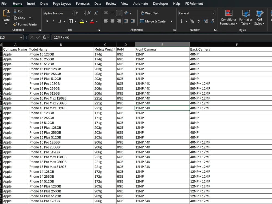The image size is (272, 204).
Task: Apply yellow fill color
Action: pos(82,21)
